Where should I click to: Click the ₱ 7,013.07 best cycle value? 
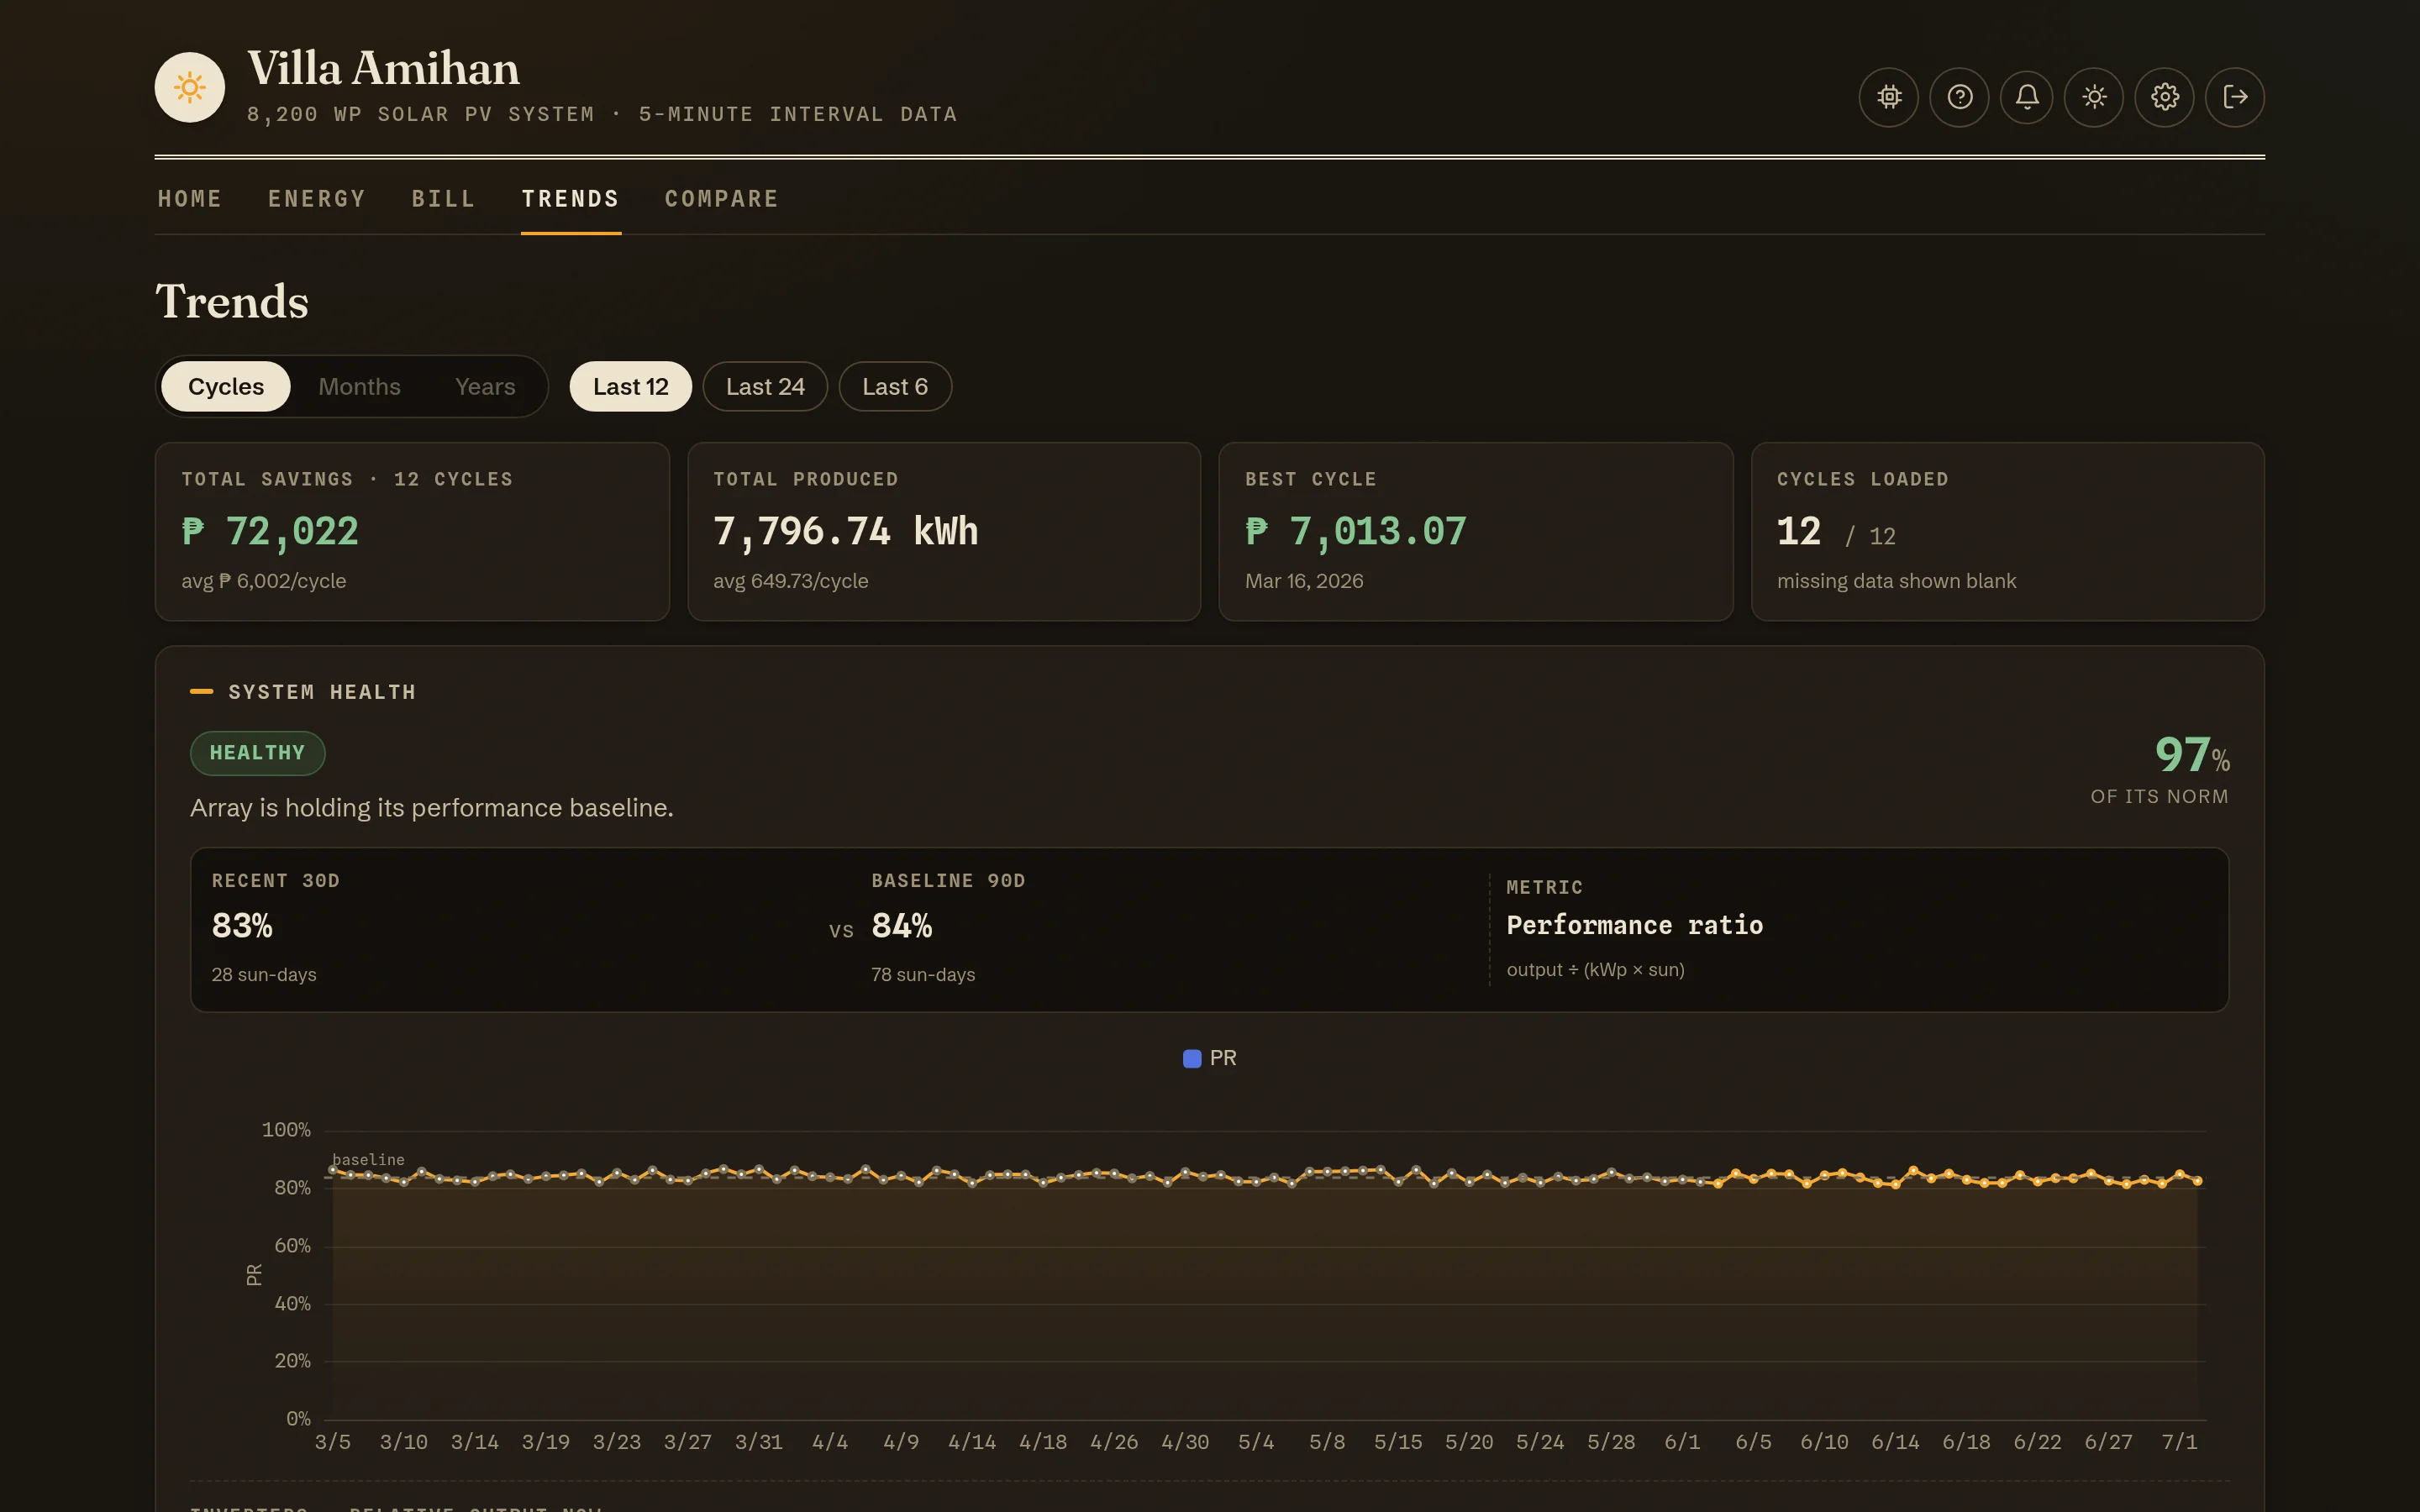1355,531
